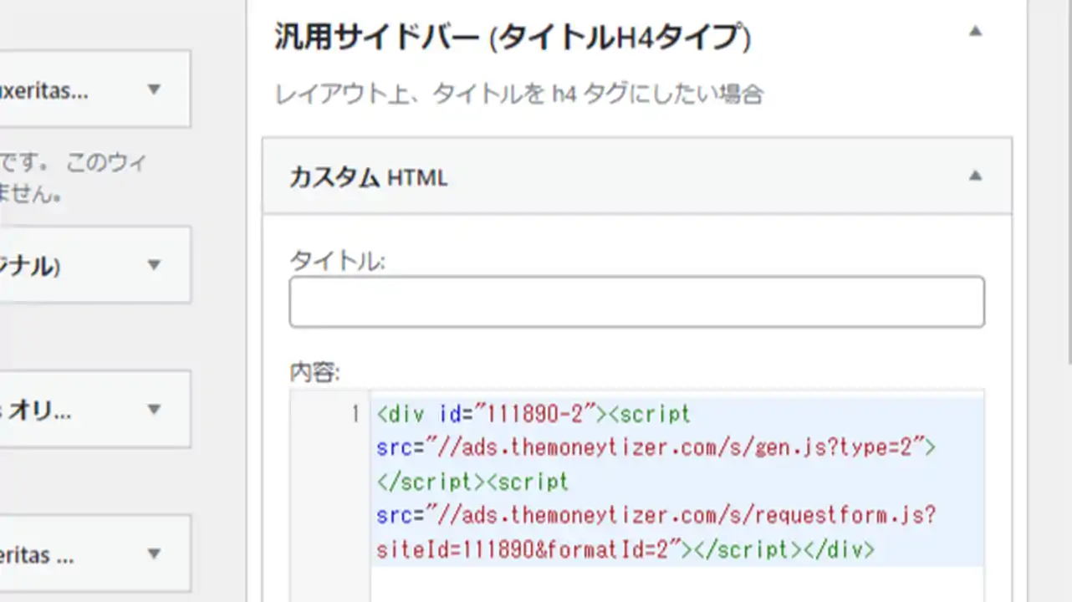Expand the widget ending in 'ナル)'
The height and width of the screenshot is (602, 1072).
[x=153, y=265]
